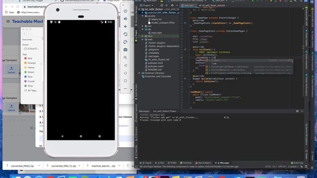Open TODO tool window tab
Image resolution: width=317 pixels, height=178 pixels.
[x=172, y=163]
